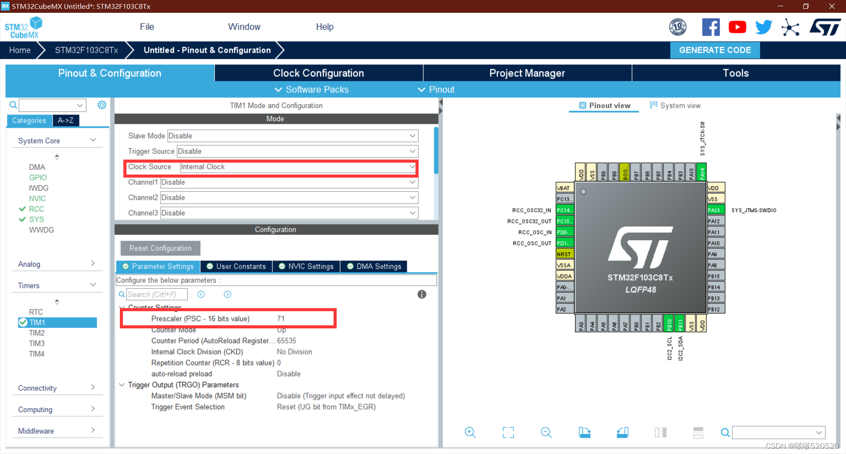Click the PA13 pin on the chip

[x=716, y=210]
